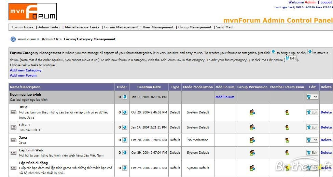This screenshot has height=177, width=333.
Task: Edit the JDBC forum
Action: tap(313, 112)
